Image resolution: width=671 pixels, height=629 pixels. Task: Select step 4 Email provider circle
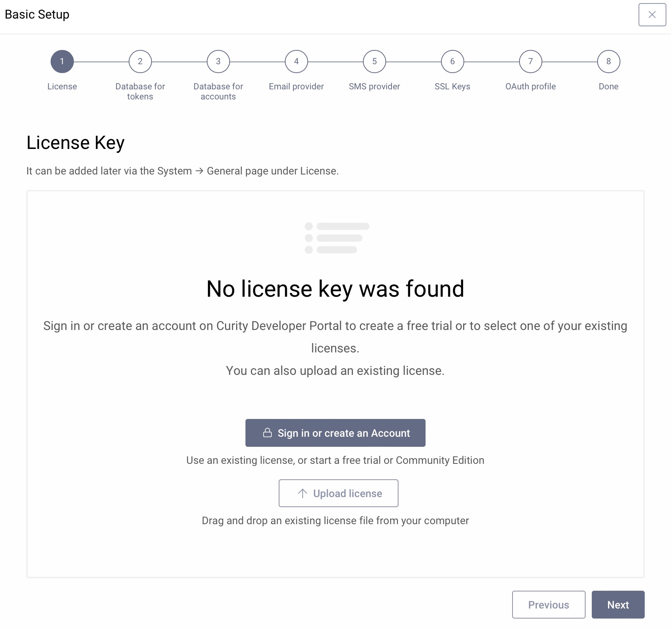(296, 61)
